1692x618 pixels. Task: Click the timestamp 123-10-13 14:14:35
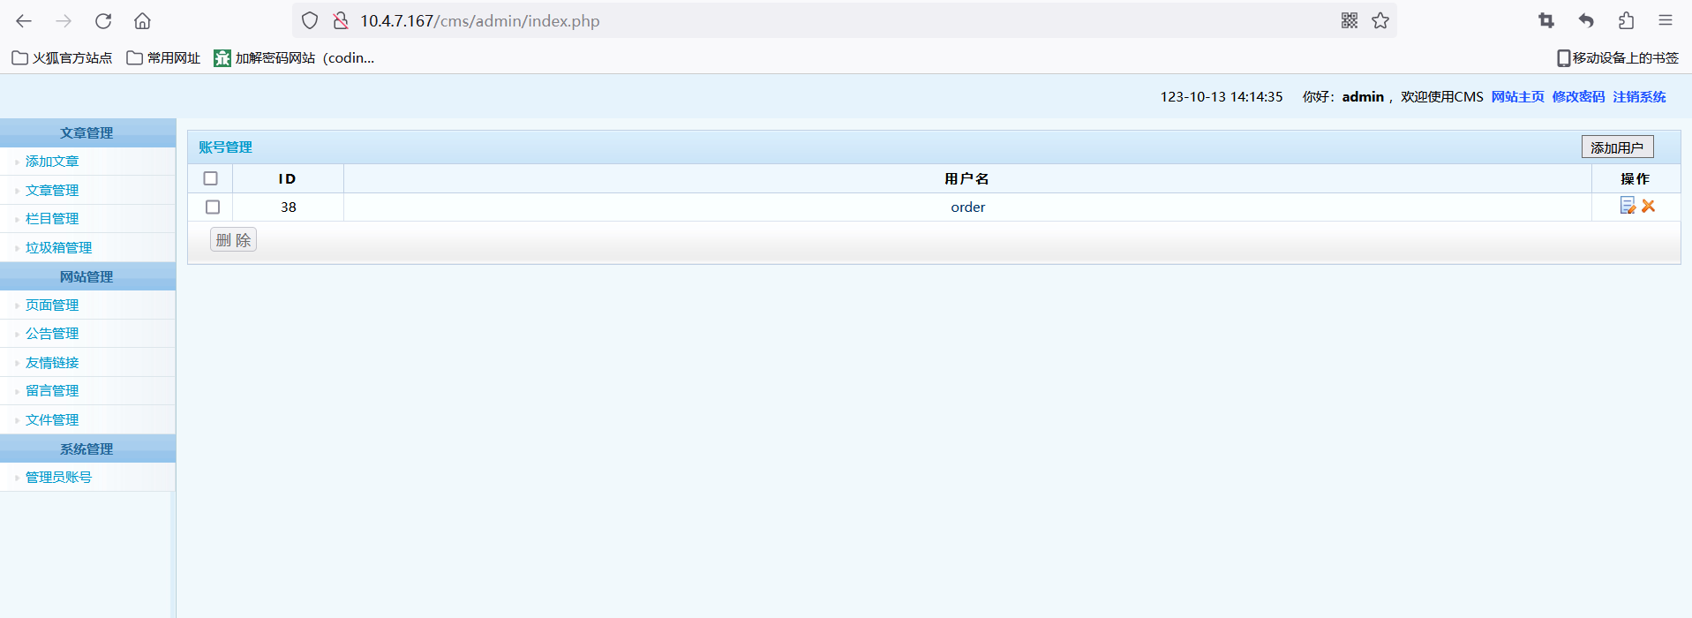pyautogui.click(x=1222, y=96)
